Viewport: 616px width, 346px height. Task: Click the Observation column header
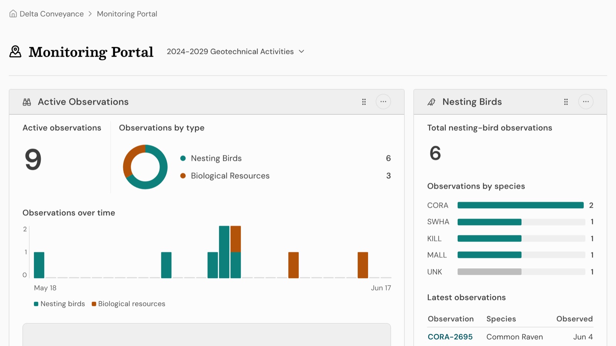click(x=451, y=319)
